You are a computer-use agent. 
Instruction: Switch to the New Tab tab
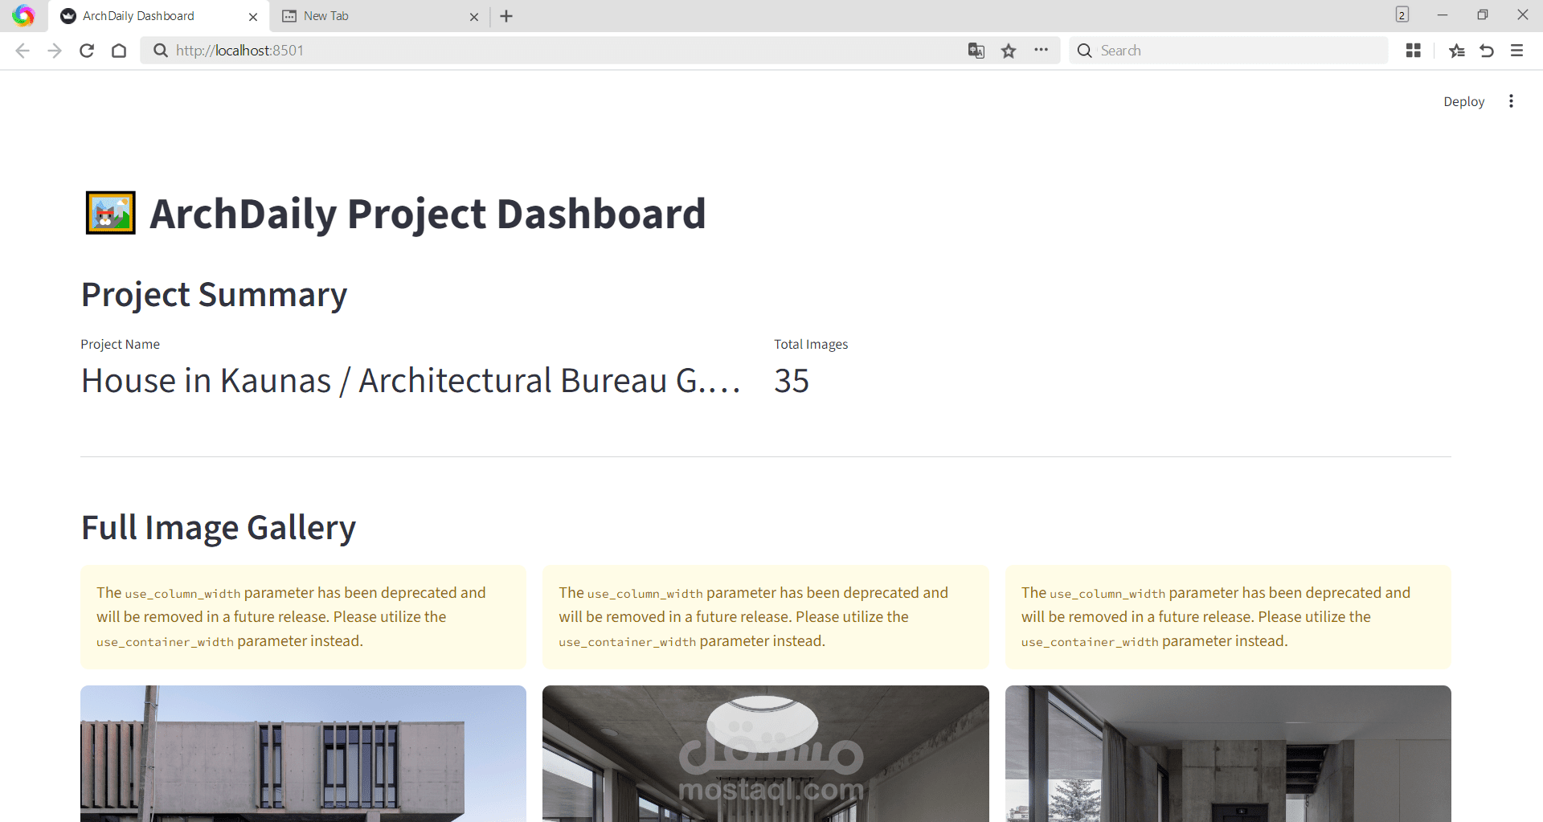pos(380,16)
